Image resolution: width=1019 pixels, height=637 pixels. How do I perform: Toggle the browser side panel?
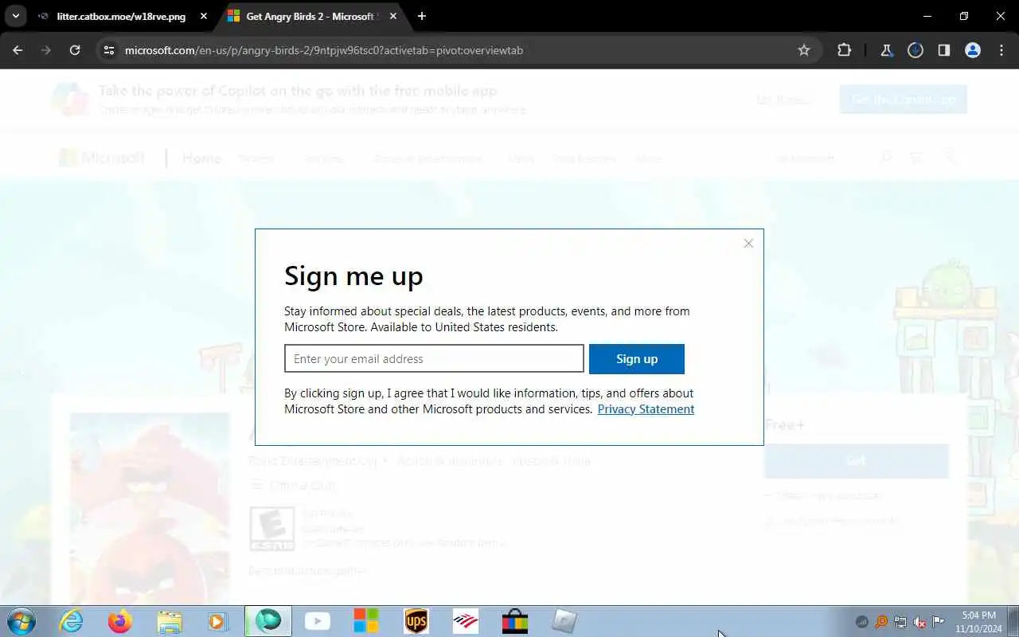click(x=944, y=50)
